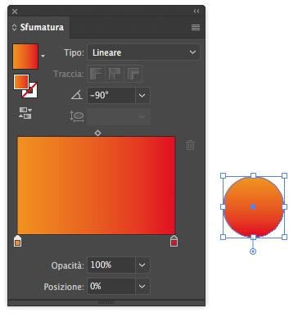Cycle panel view via Sfumatura title arrows

pos(14,27)
